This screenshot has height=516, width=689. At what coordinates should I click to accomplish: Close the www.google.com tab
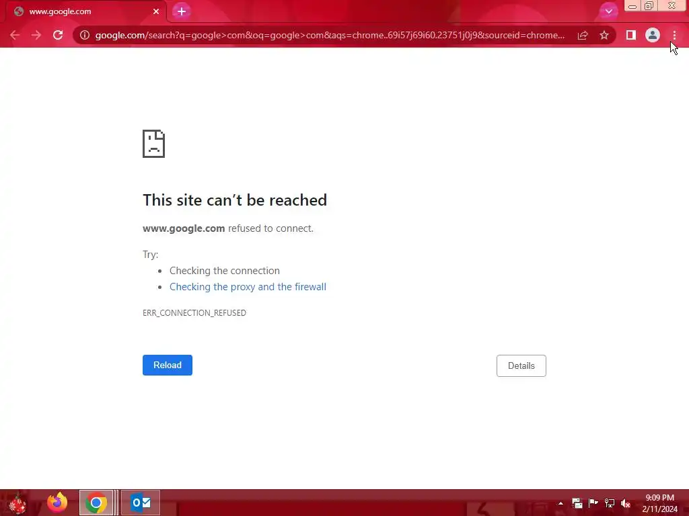(156, 11)
